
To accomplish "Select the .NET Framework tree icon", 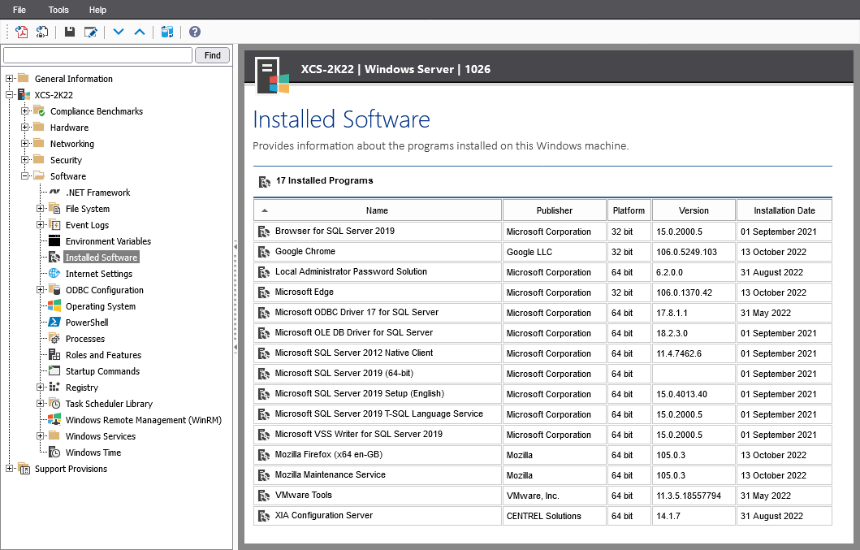I will coord(55,192).
